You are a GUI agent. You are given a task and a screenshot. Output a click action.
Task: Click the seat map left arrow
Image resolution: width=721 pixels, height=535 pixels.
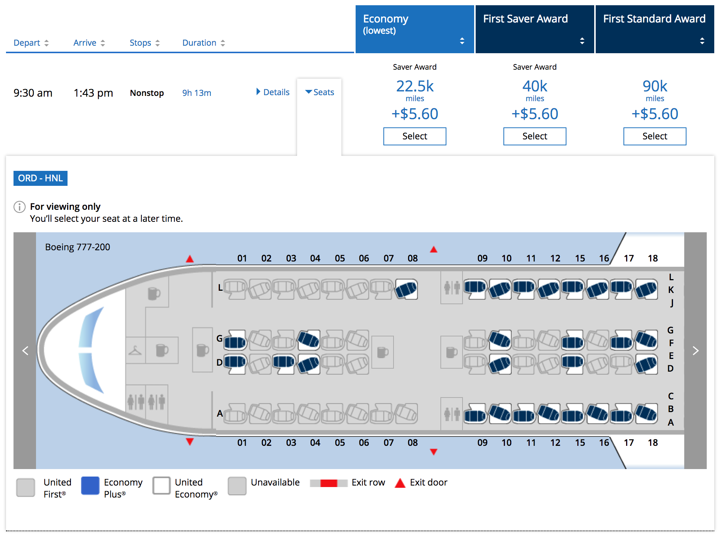[25, 351]
